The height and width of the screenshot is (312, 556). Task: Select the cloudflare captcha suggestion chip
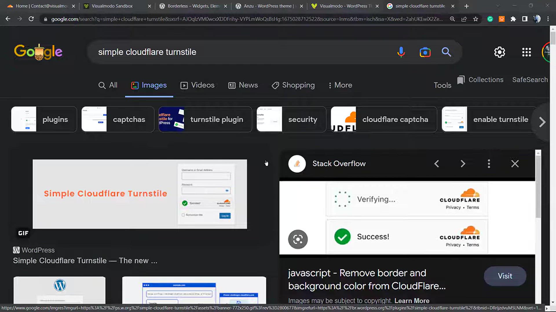pyautogui.click(x=384, y=119)
